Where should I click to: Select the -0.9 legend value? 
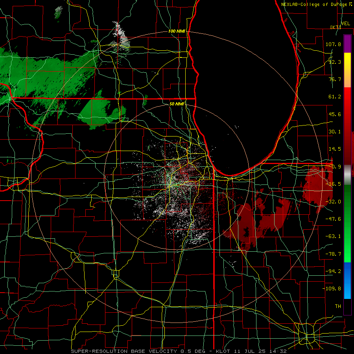coord(335,167)
